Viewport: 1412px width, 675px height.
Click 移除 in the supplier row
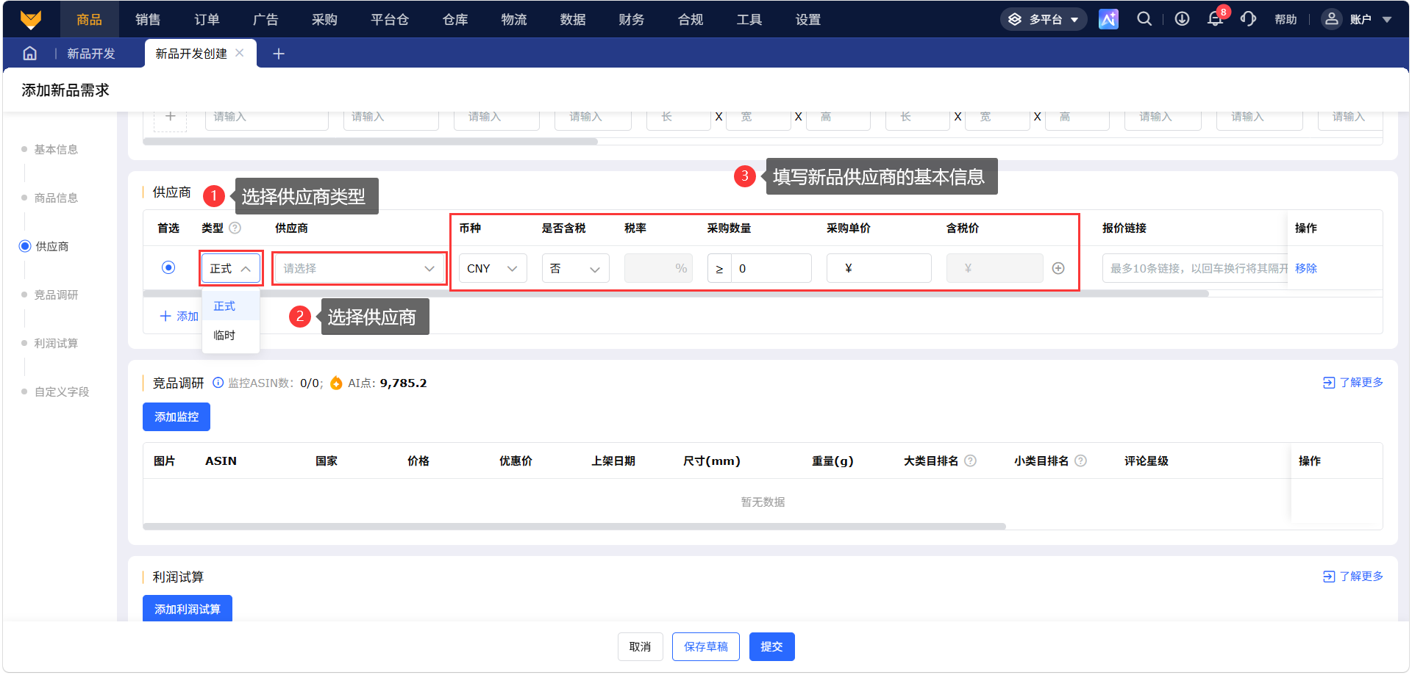tap(1306, 268)
